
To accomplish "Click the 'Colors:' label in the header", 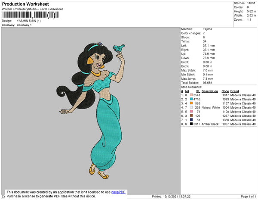I will 239,7.
